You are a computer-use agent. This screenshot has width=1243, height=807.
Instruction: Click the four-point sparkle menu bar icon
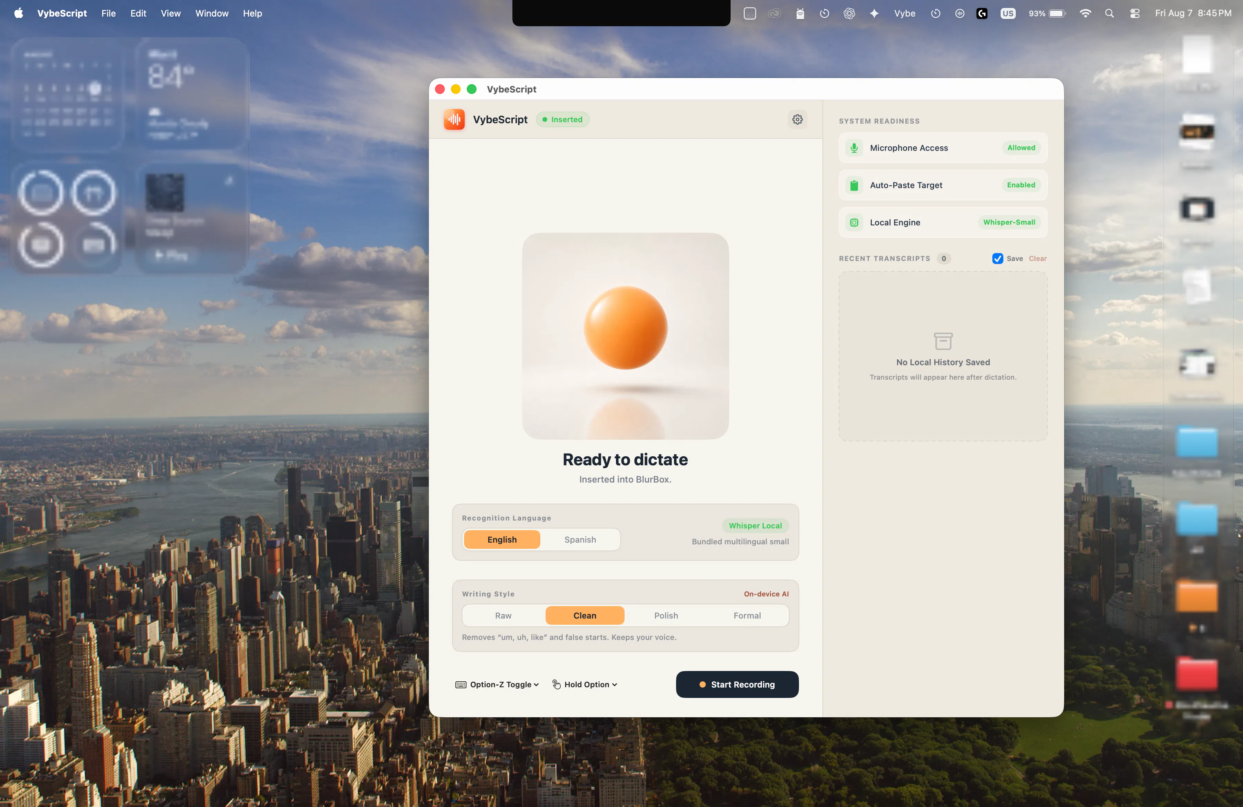click(x=874, y=13)
